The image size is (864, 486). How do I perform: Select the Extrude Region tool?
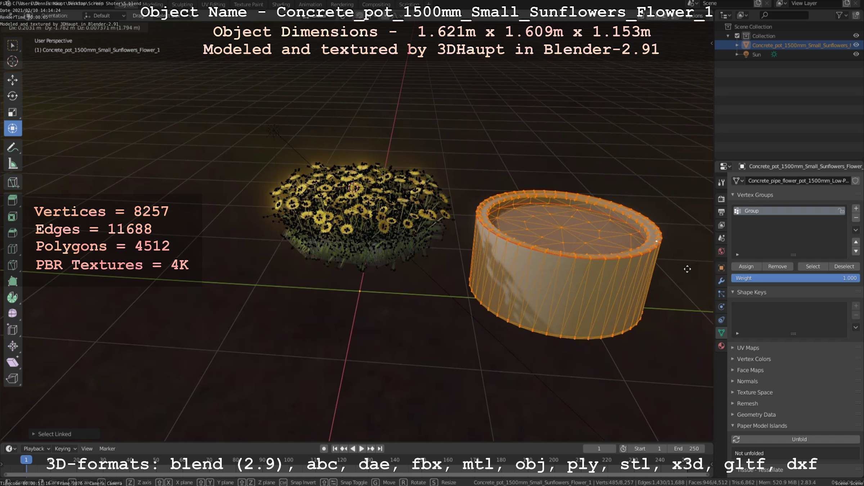13,200
